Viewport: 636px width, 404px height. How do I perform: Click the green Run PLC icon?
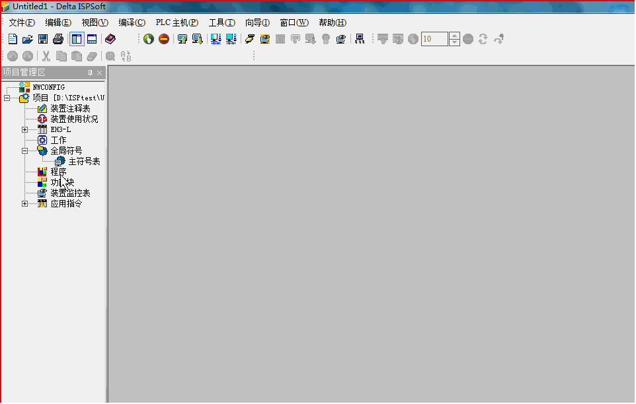[x=149, y=39]
